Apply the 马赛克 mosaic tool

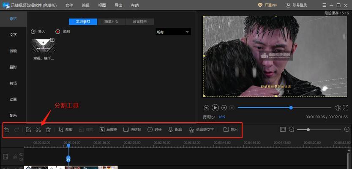[108, 130]
